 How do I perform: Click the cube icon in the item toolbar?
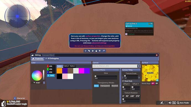point(100,51)
